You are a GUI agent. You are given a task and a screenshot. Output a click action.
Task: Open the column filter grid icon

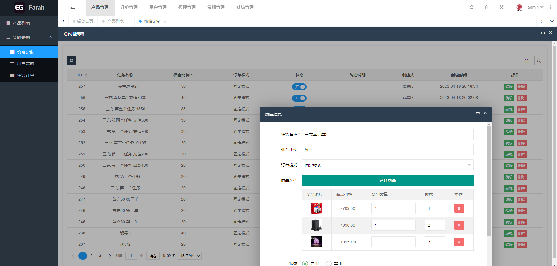click(527, 61)
